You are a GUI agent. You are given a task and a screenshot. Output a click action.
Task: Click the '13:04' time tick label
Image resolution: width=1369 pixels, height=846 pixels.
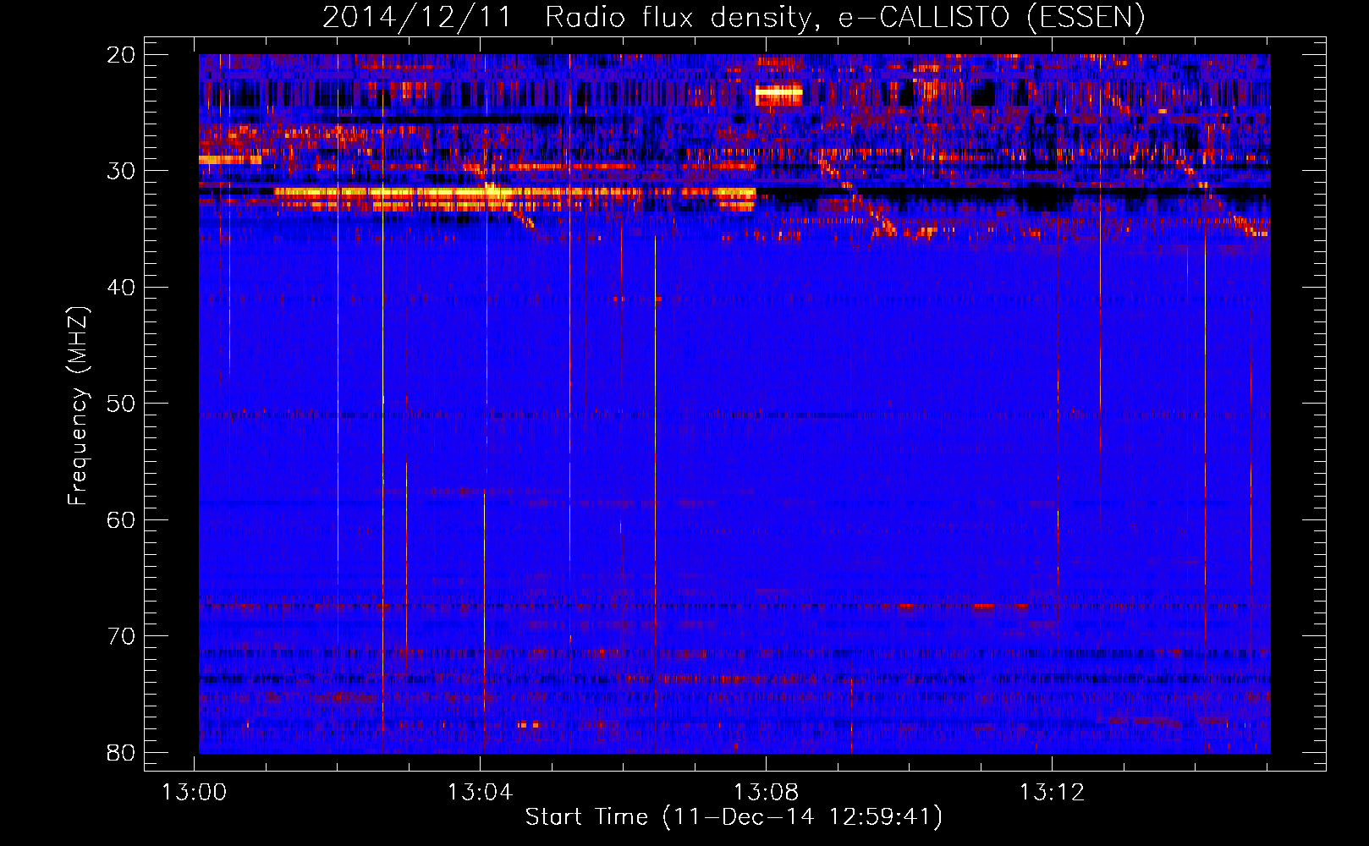click(x=481, y=793)
